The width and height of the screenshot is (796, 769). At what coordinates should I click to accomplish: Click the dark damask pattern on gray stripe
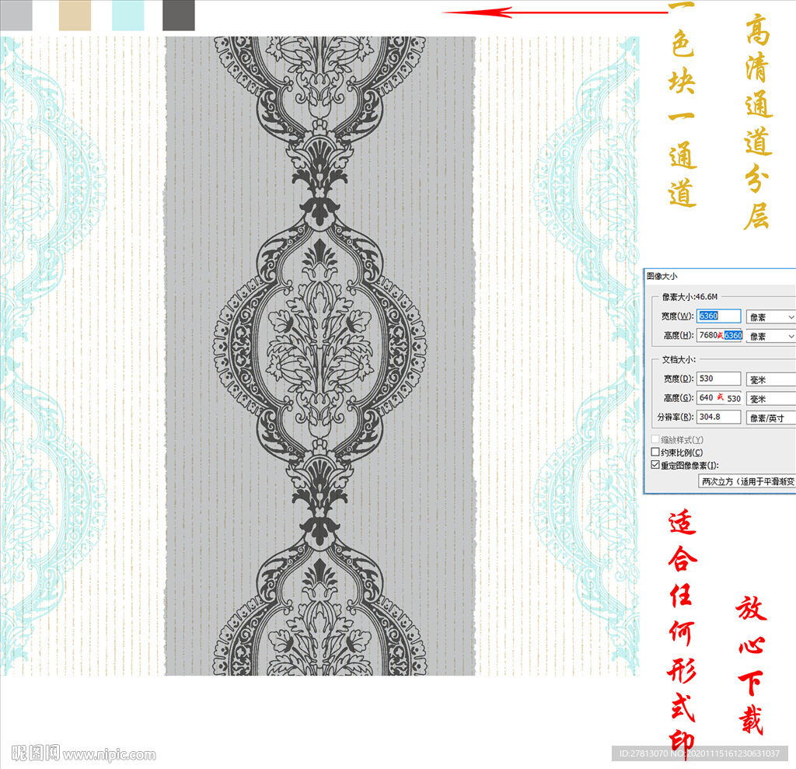pos(319,355)
